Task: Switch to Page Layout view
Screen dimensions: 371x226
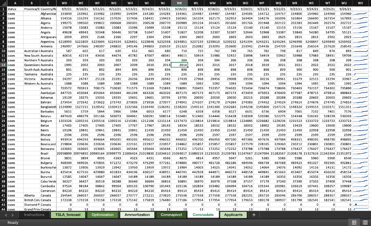Action: [x=364, y=222]
